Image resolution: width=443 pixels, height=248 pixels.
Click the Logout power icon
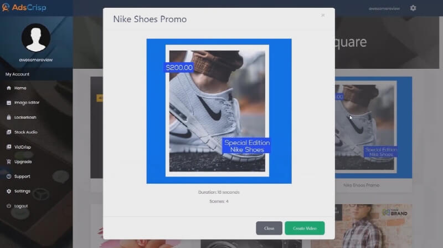click(x=9, y=206)
